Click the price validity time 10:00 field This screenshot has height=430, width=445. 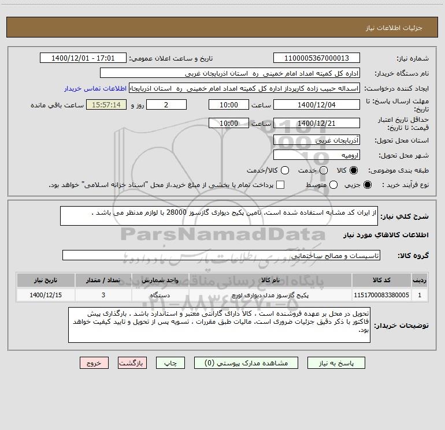point(229,124)
